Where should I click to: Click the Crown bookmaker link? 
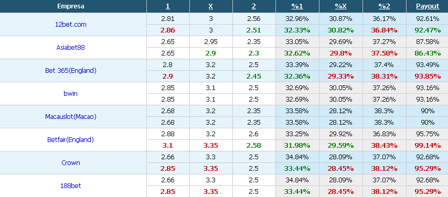71,163
